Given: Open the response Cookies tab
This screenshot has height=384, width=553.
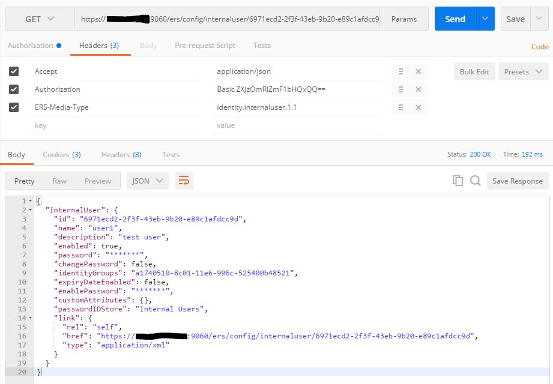Looking at the screenshot, I should pyautogui.click(x=61, y=154).
